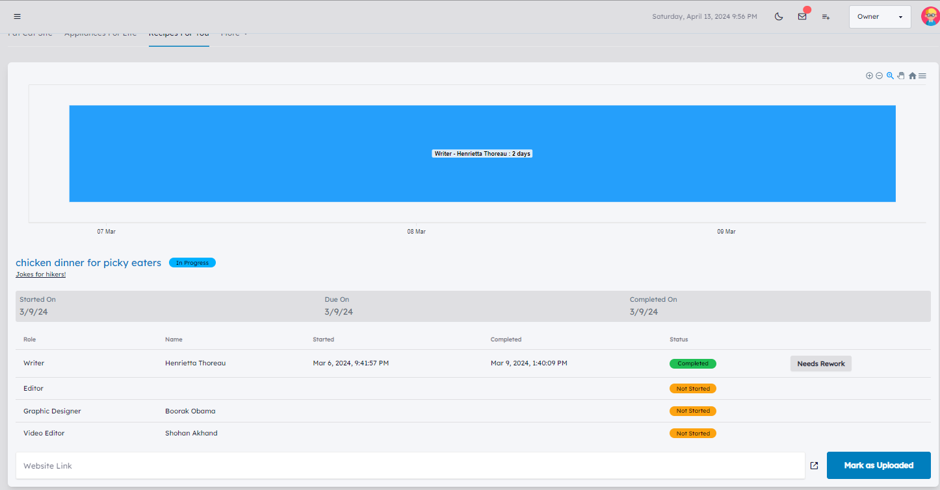Open the user avatar profile menu
The image size is (940, 490).
[x=930, y=16]
